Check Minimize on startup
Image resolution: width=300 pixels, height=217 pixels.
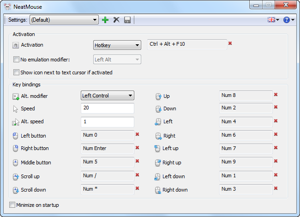tap(12, 205)
